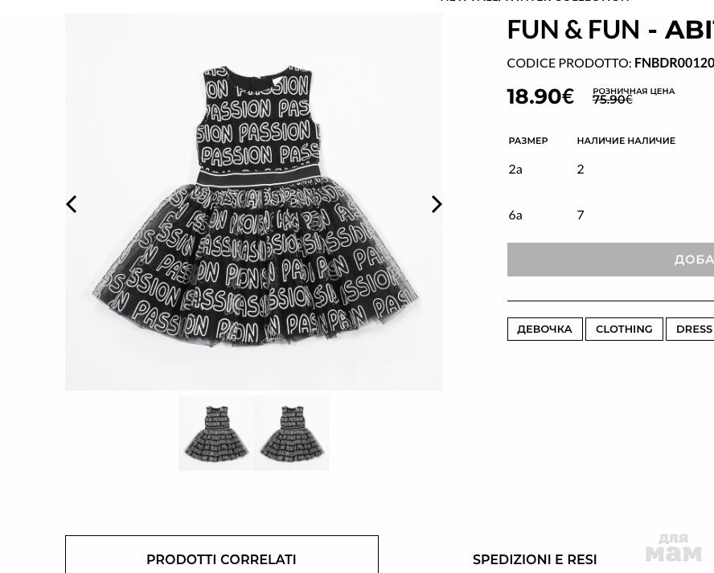
Task: Open the ДЕВОЧКА tag
Action: coord(544,329)
